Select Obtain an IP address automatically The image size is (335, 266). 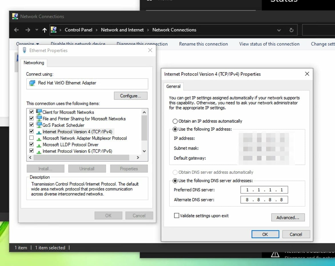(x=175, y=121)
